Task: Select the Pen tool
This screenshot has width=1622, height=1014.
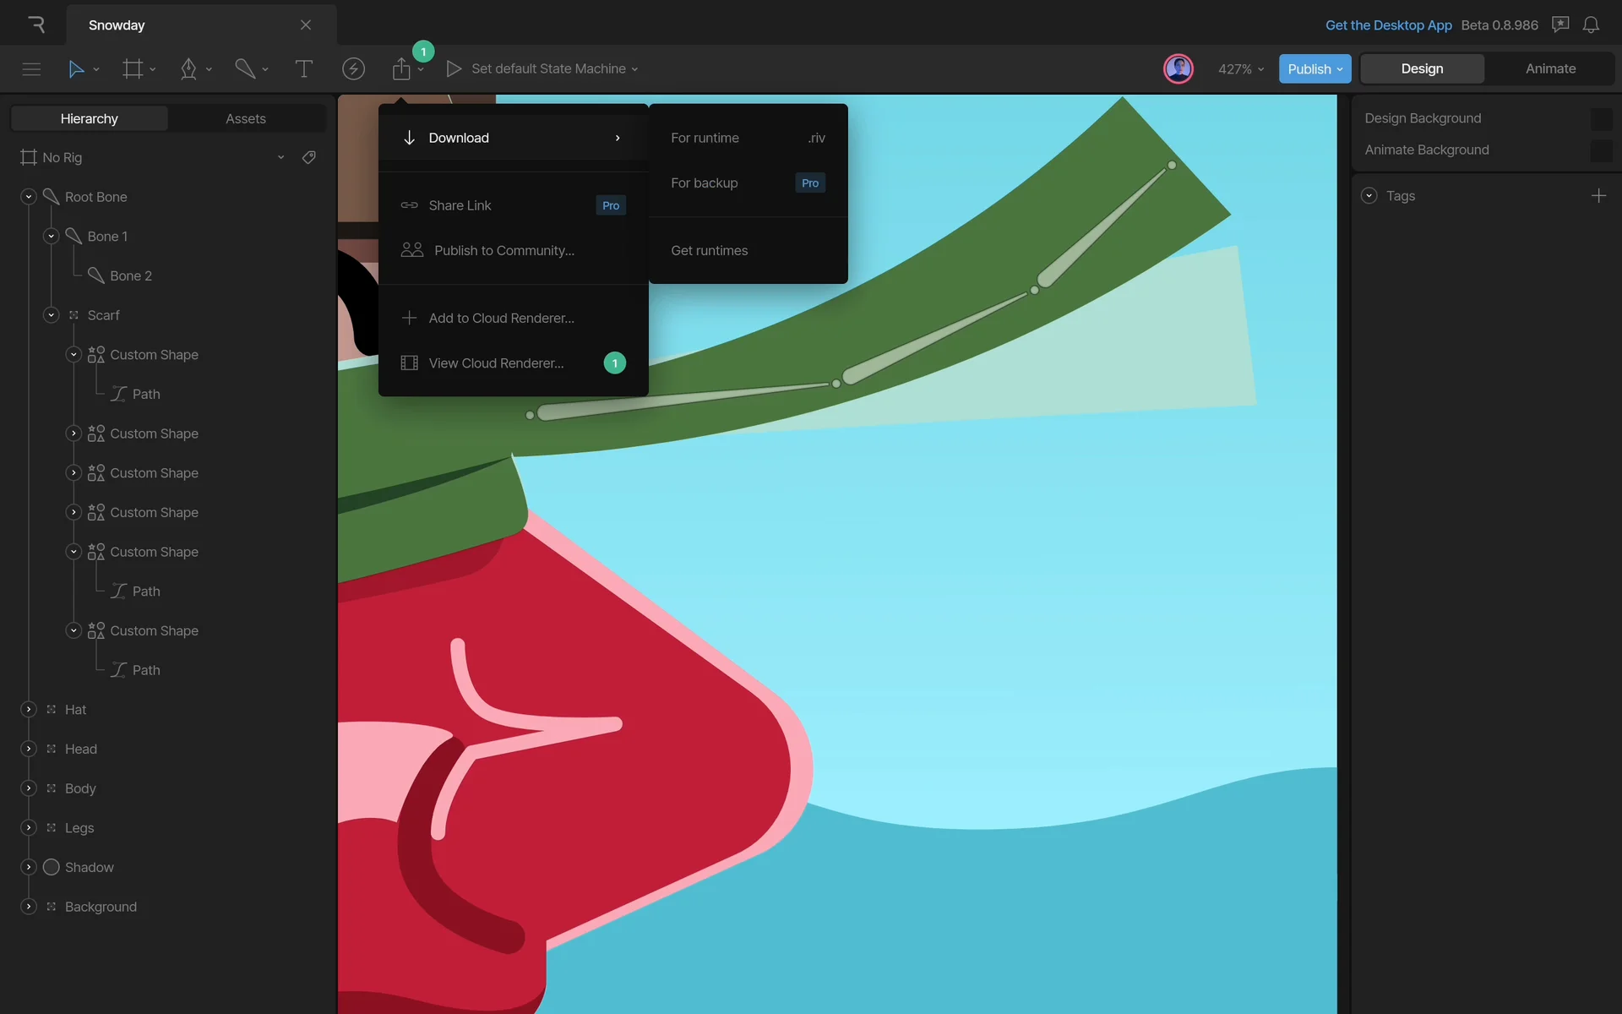Action: point(188,69)
